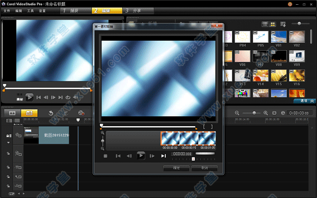Stop playback in trim dialog

105,156
